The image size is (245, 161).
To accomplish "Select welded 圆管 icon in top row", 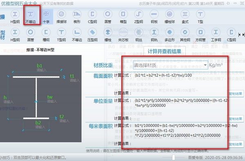I will (x=108, y=17).
